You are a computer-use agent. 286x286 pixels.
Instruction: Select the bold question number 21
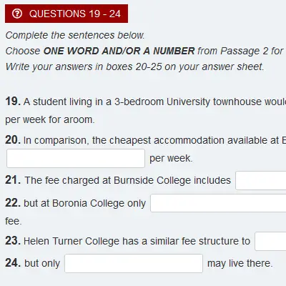click(13, 180)
